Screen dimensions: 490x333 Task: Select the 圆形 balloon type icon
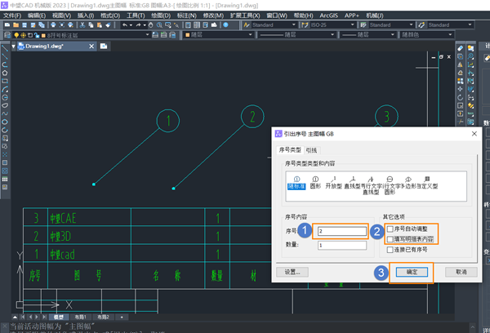coord(315,183)
